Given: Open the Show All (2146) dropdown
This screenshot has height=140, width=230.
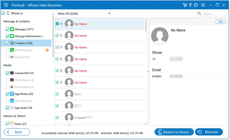Looking at the screenshot, I should (x=85, y=13).
